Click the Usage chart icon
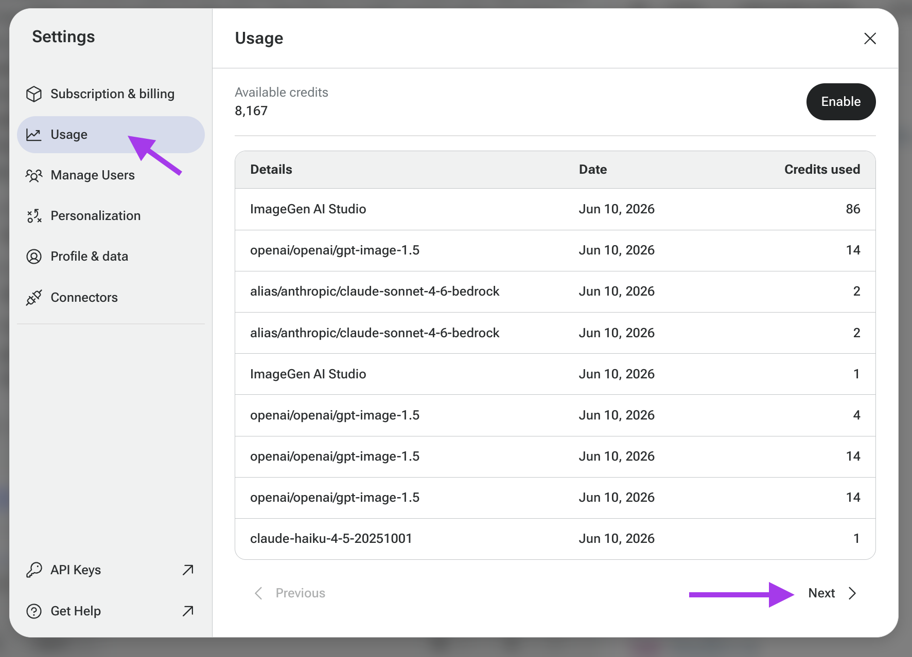The image size is (912, 657). click(34, 135)
